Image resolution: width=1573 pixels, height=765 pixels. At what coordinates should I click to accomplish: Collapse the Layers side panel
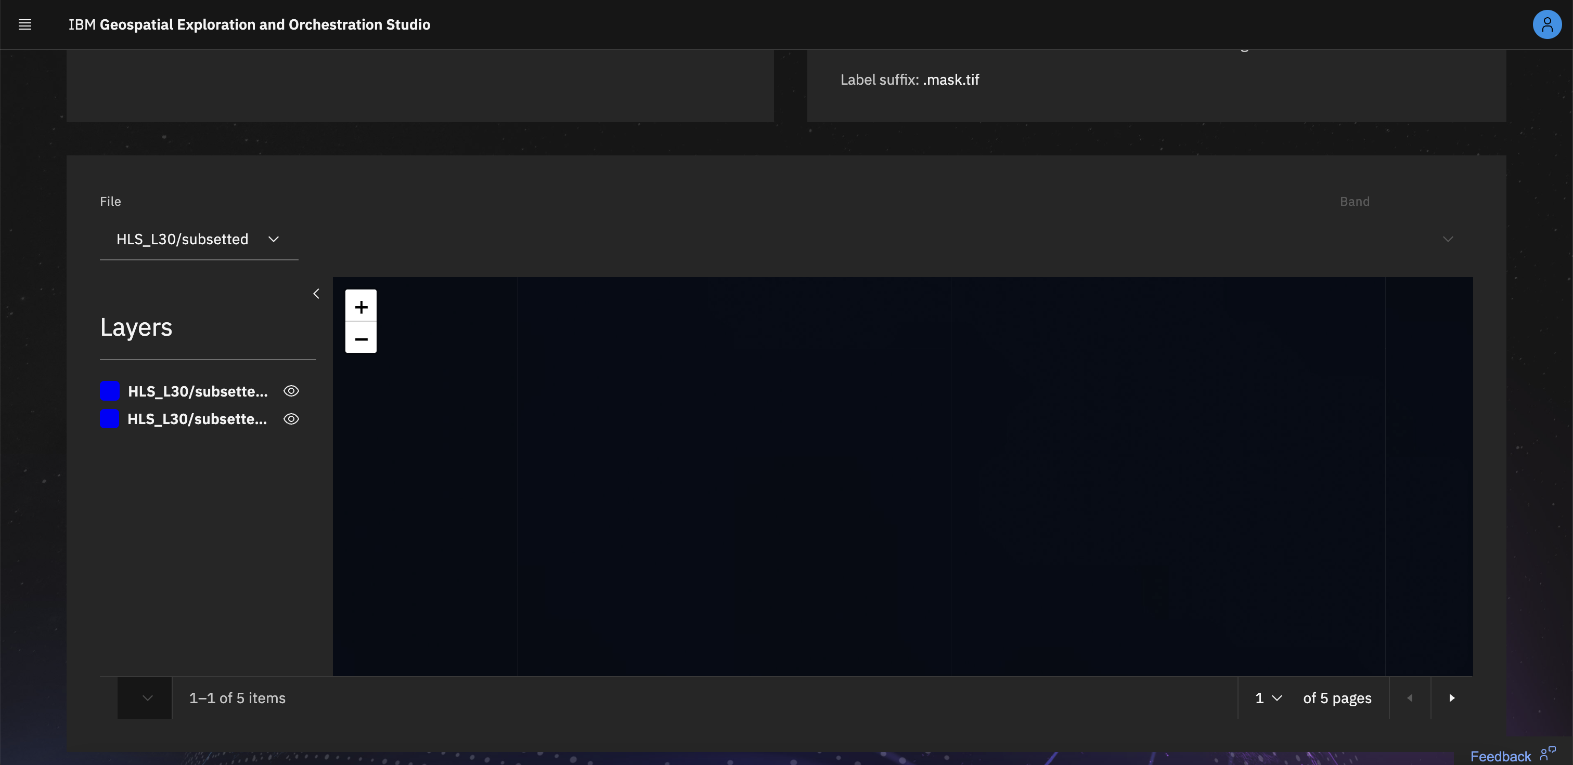(316, 294)
